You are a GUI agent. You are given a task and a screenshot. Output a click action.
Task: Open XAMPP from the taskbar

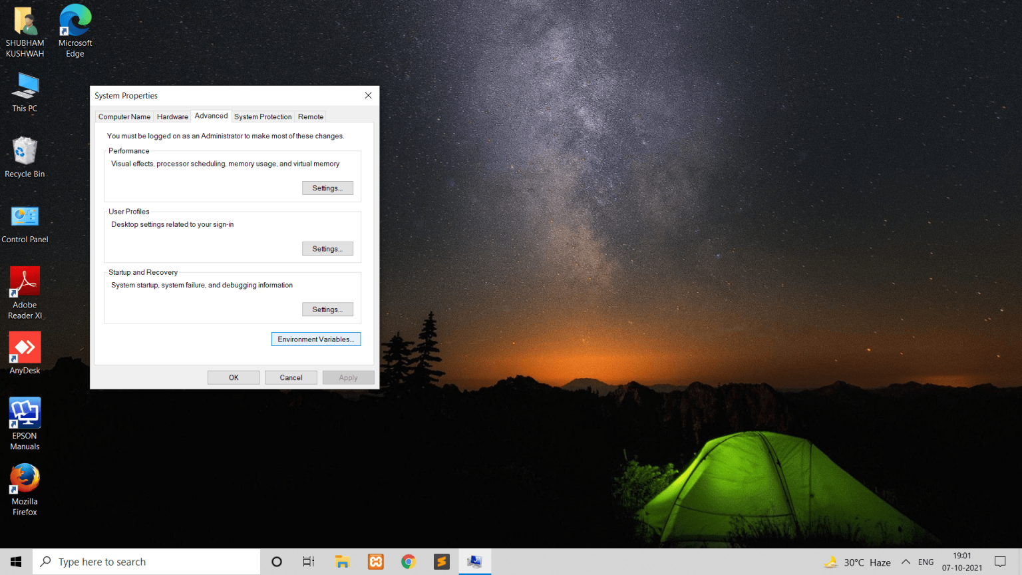pyautogui.click(x=376, y=562)
